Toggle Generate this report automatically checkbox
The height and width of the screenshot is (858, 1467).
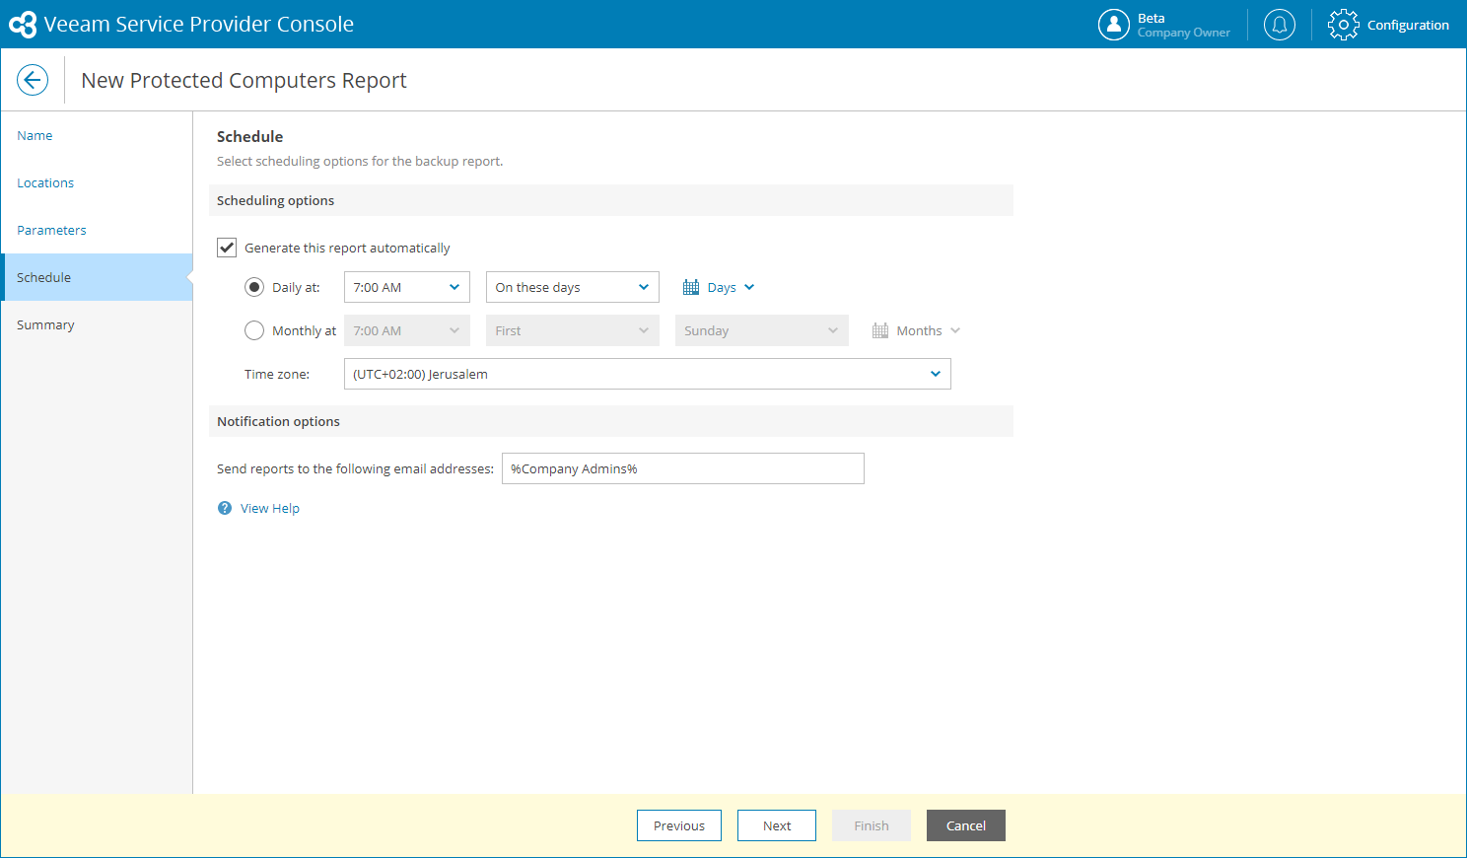point(227,248)
